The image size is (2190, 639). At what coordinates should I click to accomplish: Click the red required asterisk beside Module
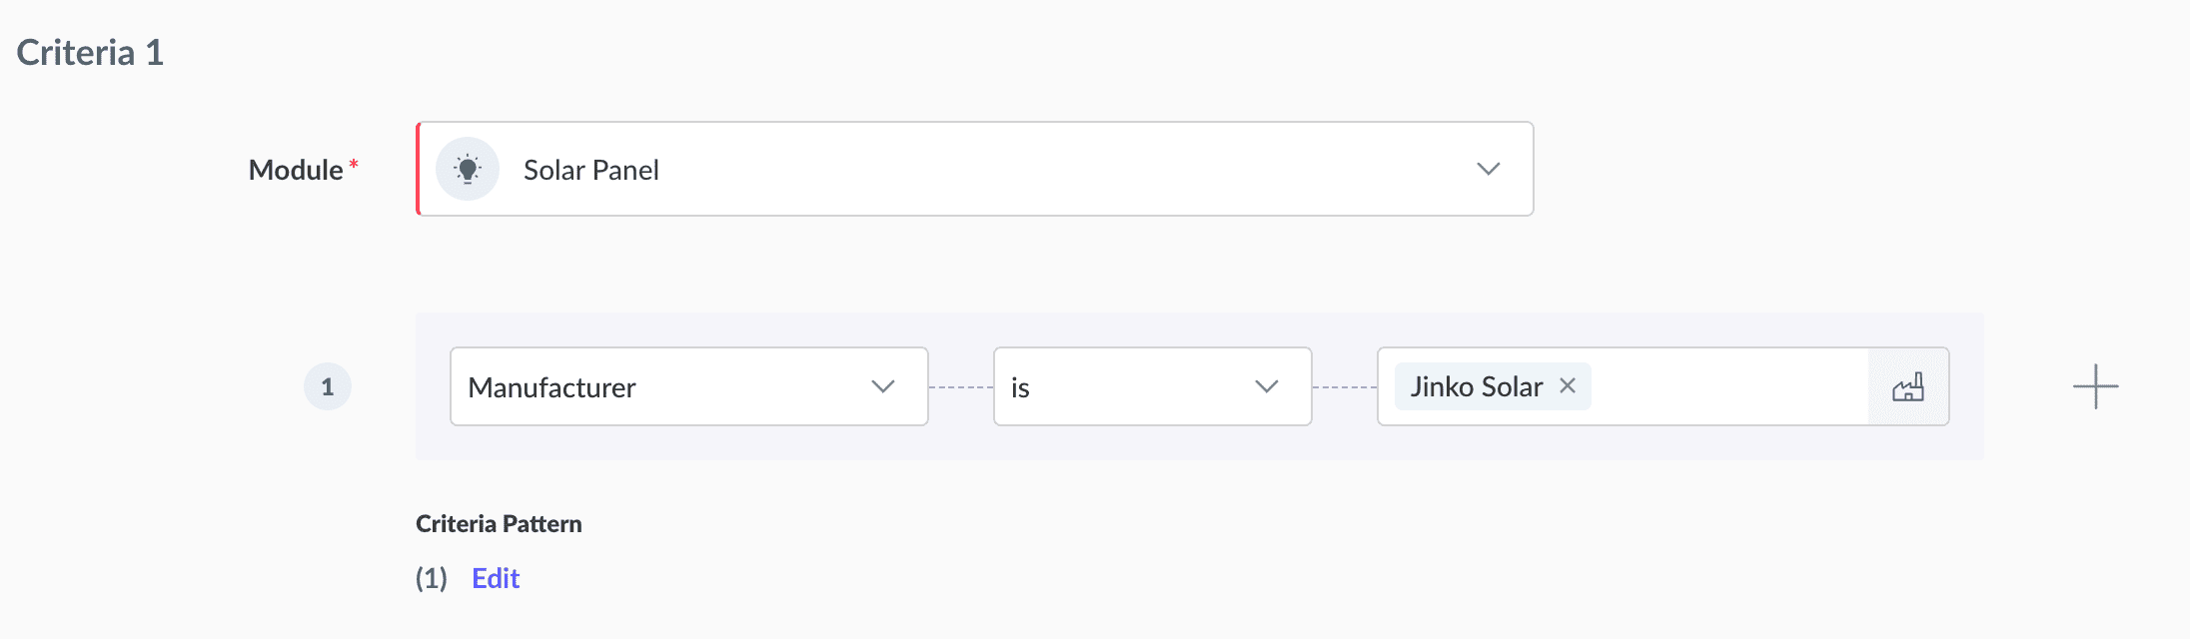pyautogui.click(x=354, y=164)
